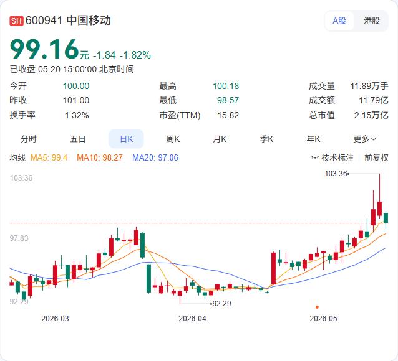
Task: Click the 2026-04 date axis label
Action: 192,319
